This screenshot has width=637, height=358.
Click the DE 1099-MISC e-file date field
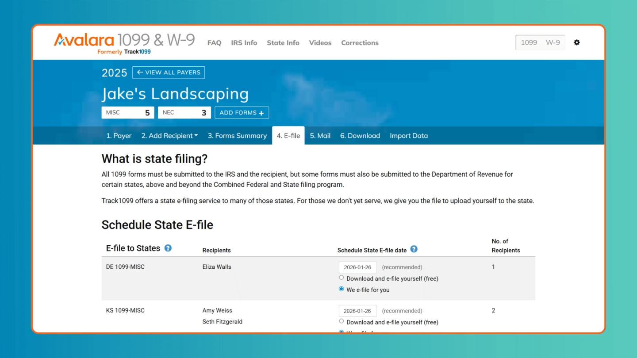[357, 267]
